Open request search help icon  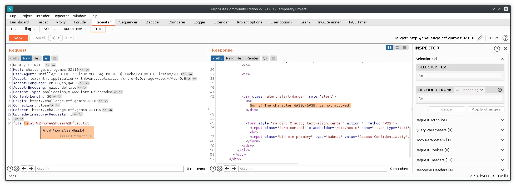tap(10, 169)
